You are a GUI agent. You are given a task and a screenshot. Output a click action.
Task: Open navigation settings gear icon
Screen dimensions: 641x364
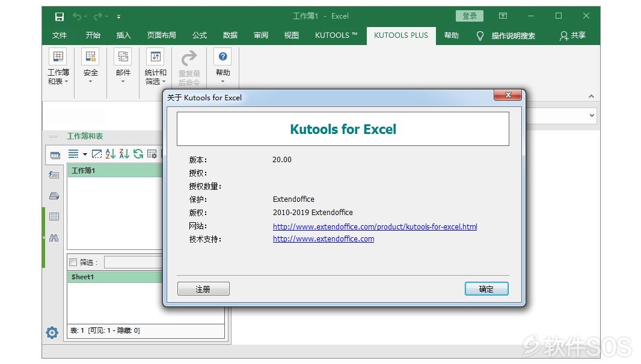(52, 333)
